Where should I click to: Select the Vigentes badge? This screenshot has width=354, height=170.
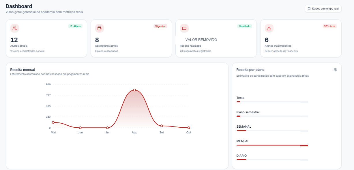160,26
